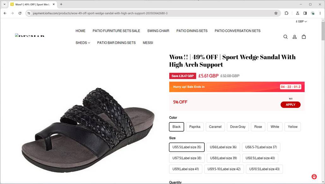Reload the page using the refresh icon
The image size is (325, 184).
coord(20,13)
